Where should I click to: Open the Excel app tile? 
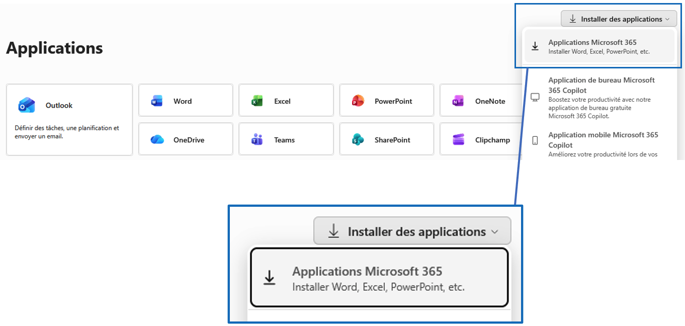(286, 101)
